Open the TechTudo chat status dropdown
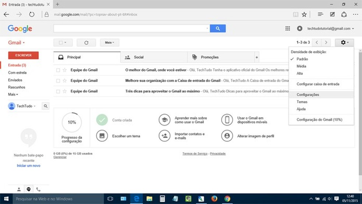The width and height of the screenshot is (362, 204). [x=35, y=106]
